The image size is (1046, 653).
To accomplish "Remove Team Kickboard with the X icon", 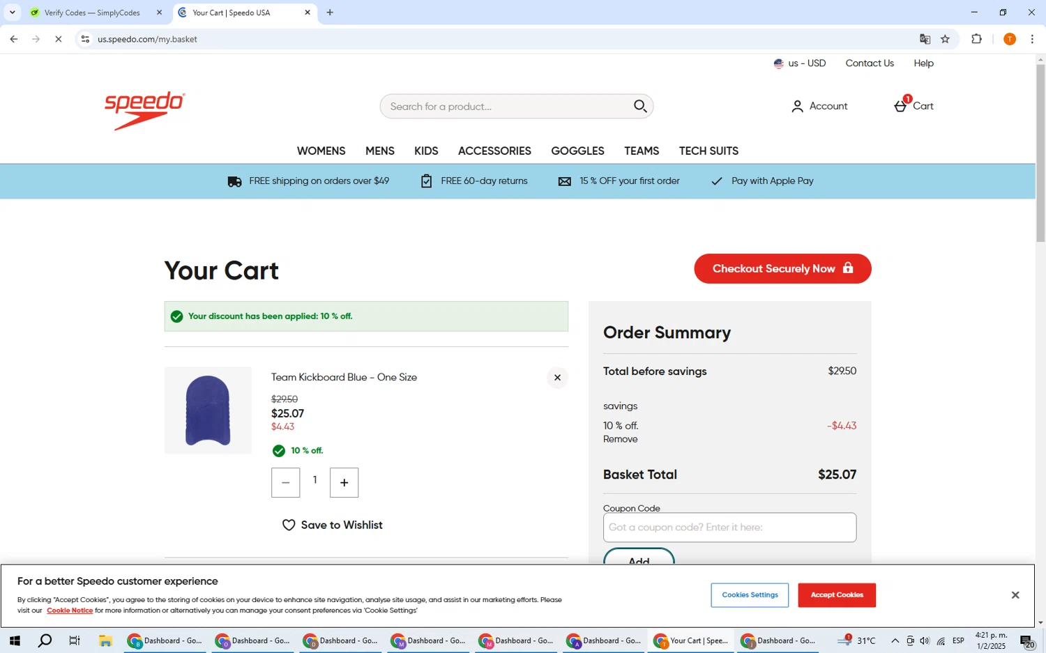I will [557, 378].
